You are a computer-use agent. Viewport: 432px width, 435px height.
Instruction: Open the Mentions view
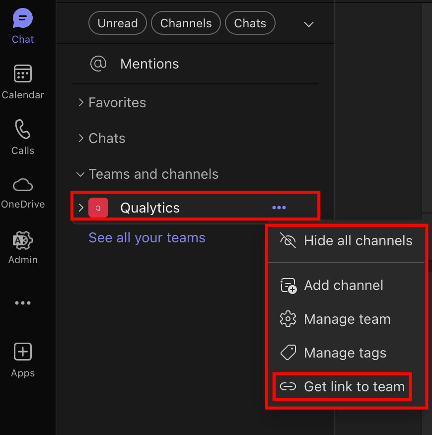(149, 64)
